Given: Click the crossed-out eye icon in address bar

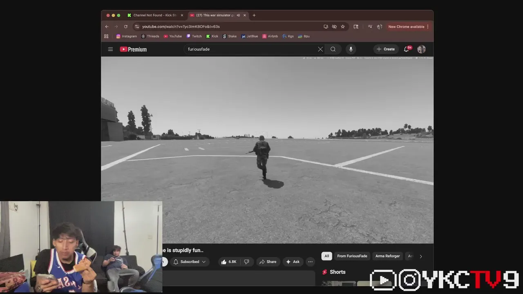Looking at the screenshot, I should pos(334,27).
